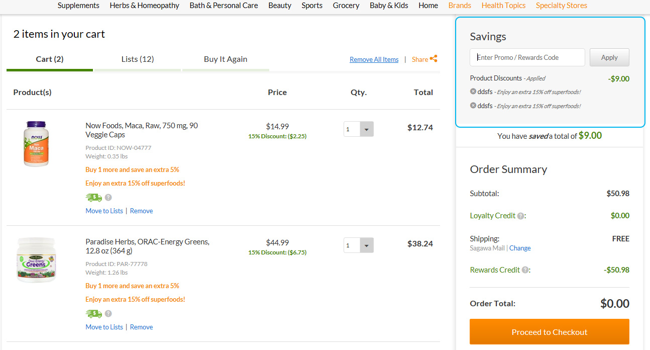
Task: Click the Subtotal amount "$50.98"
Action: pos(618,194)
